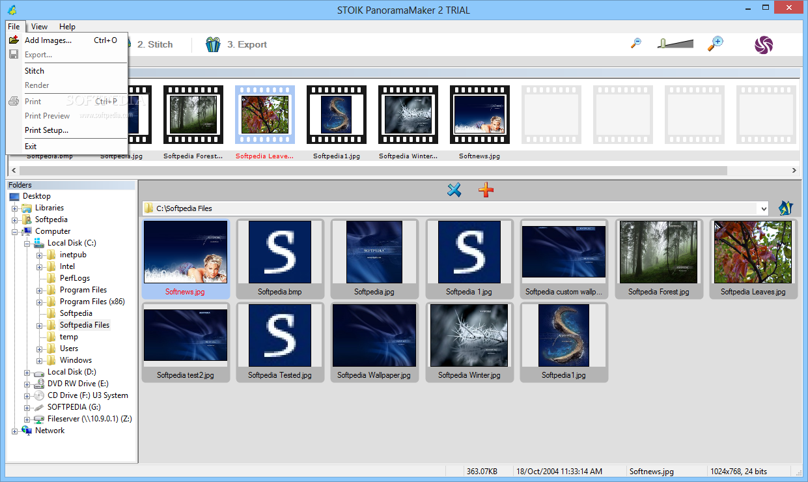Select Softpedia Forest.jpg browser thumbnail
808x482 pixels.
(659, 259)
